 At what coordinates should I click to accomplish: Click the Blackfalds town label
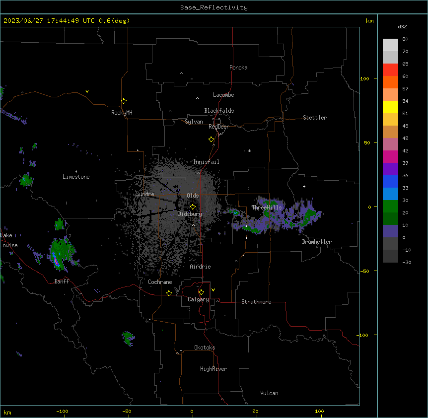[219, 111]
